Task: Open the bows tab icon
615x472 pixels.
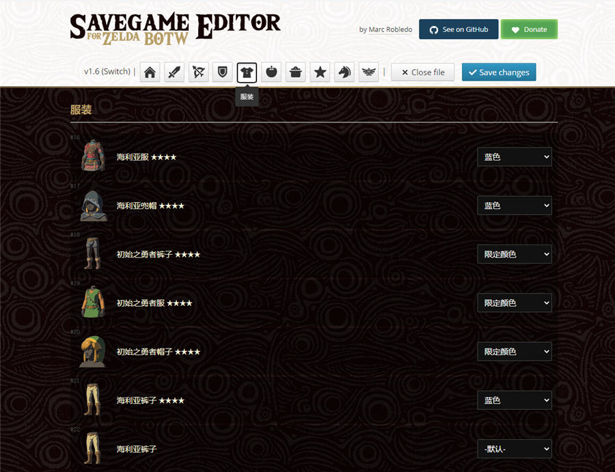Action: (198, 72)
